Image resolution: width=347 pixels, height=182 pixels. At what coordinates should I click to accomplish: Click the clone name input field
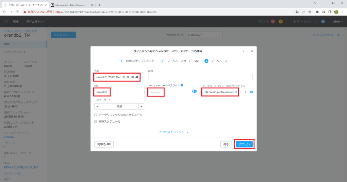(119, 77)
